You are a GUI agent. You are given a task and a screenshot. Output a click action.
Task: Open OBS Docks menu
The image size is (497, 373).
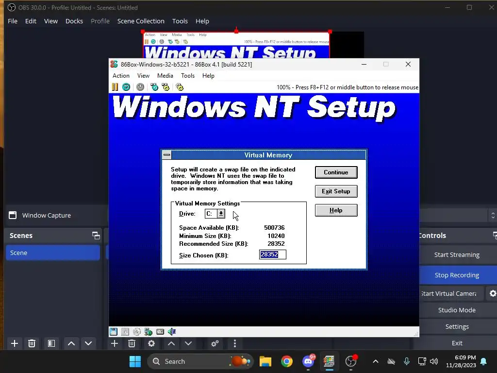tap(74, 21)
